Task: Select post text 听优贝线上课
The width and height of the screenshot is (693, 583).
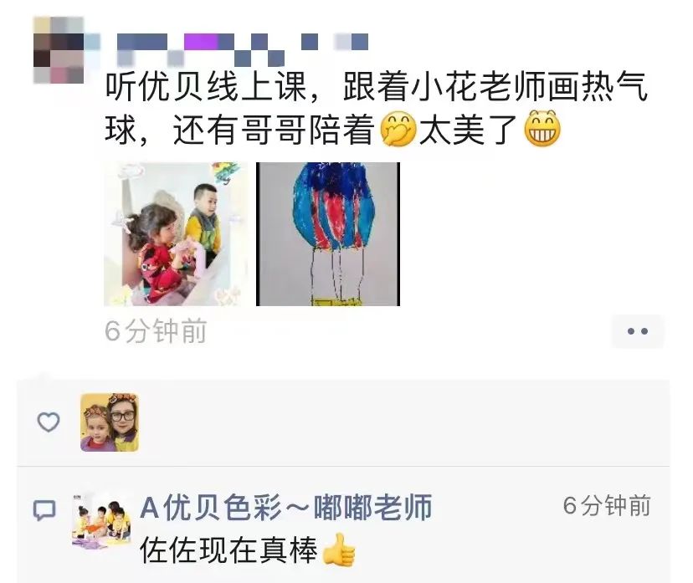Action: point(206,87)
